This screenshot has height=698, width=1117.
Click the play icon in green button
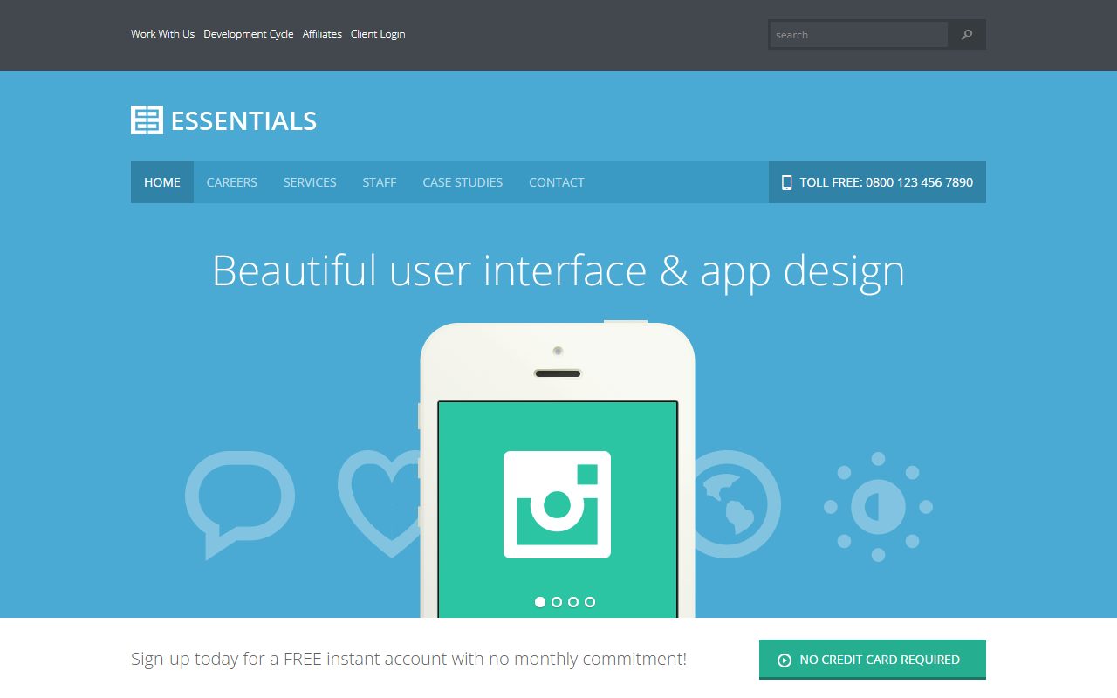pyautogui.click(x=784, y=660)
